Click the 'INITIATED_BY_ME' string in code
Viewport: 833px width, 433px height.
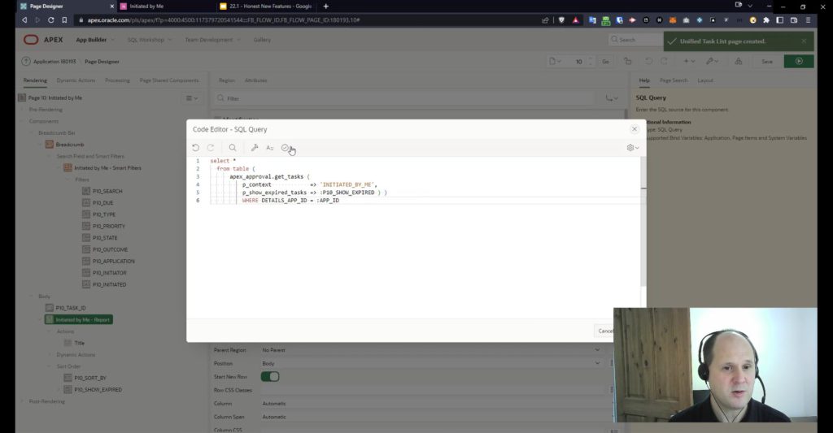tap(347, 184)
